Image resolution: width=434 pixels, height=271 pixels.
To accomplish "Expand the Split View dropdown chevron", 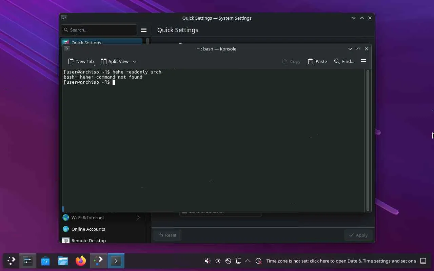I will [x=134, y=61].
